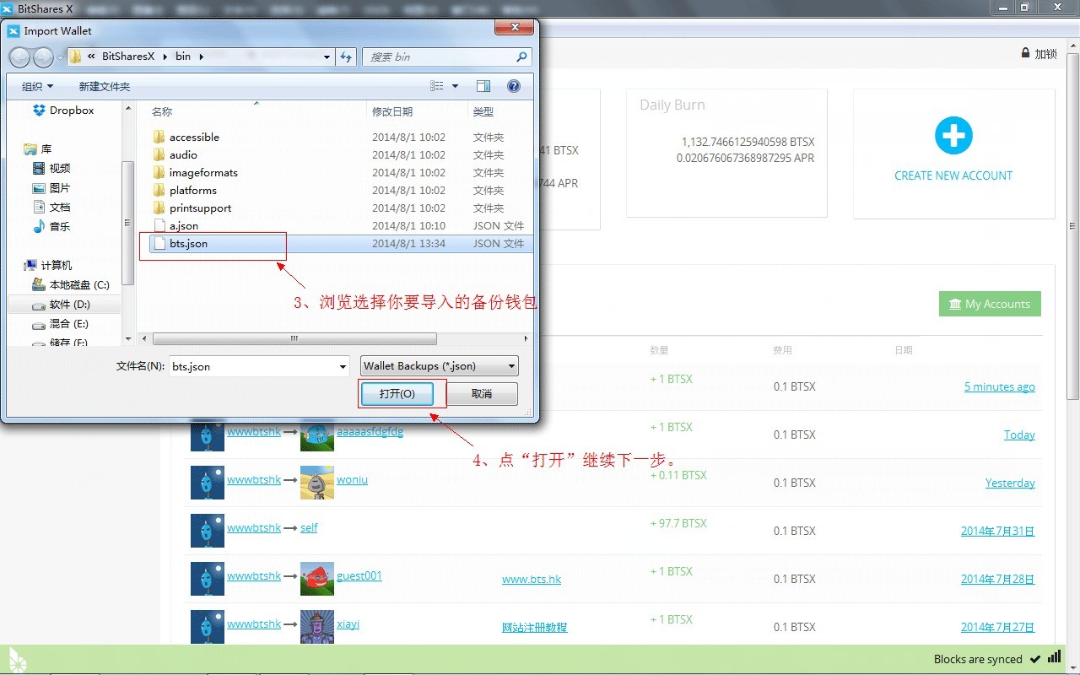This screenshot has height=675, width=1080.
Task: Click the 取消 button
Action: (482, 394)
